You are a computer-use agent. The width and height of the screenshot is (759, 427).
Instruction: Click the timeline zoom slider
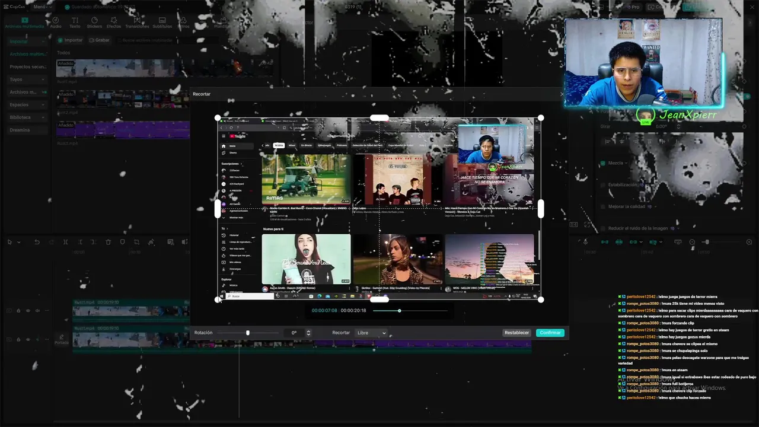point(720,242)
